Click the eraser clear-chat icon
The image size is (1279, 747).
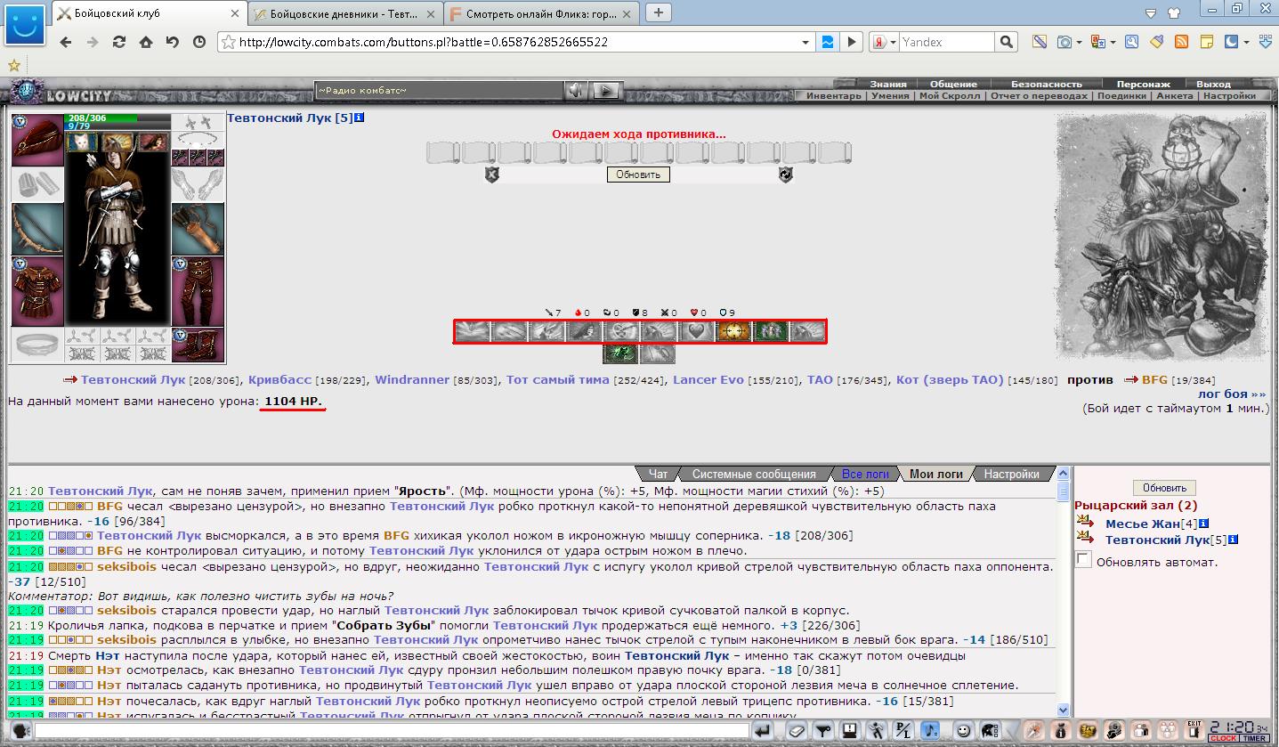tap(796, 731)
